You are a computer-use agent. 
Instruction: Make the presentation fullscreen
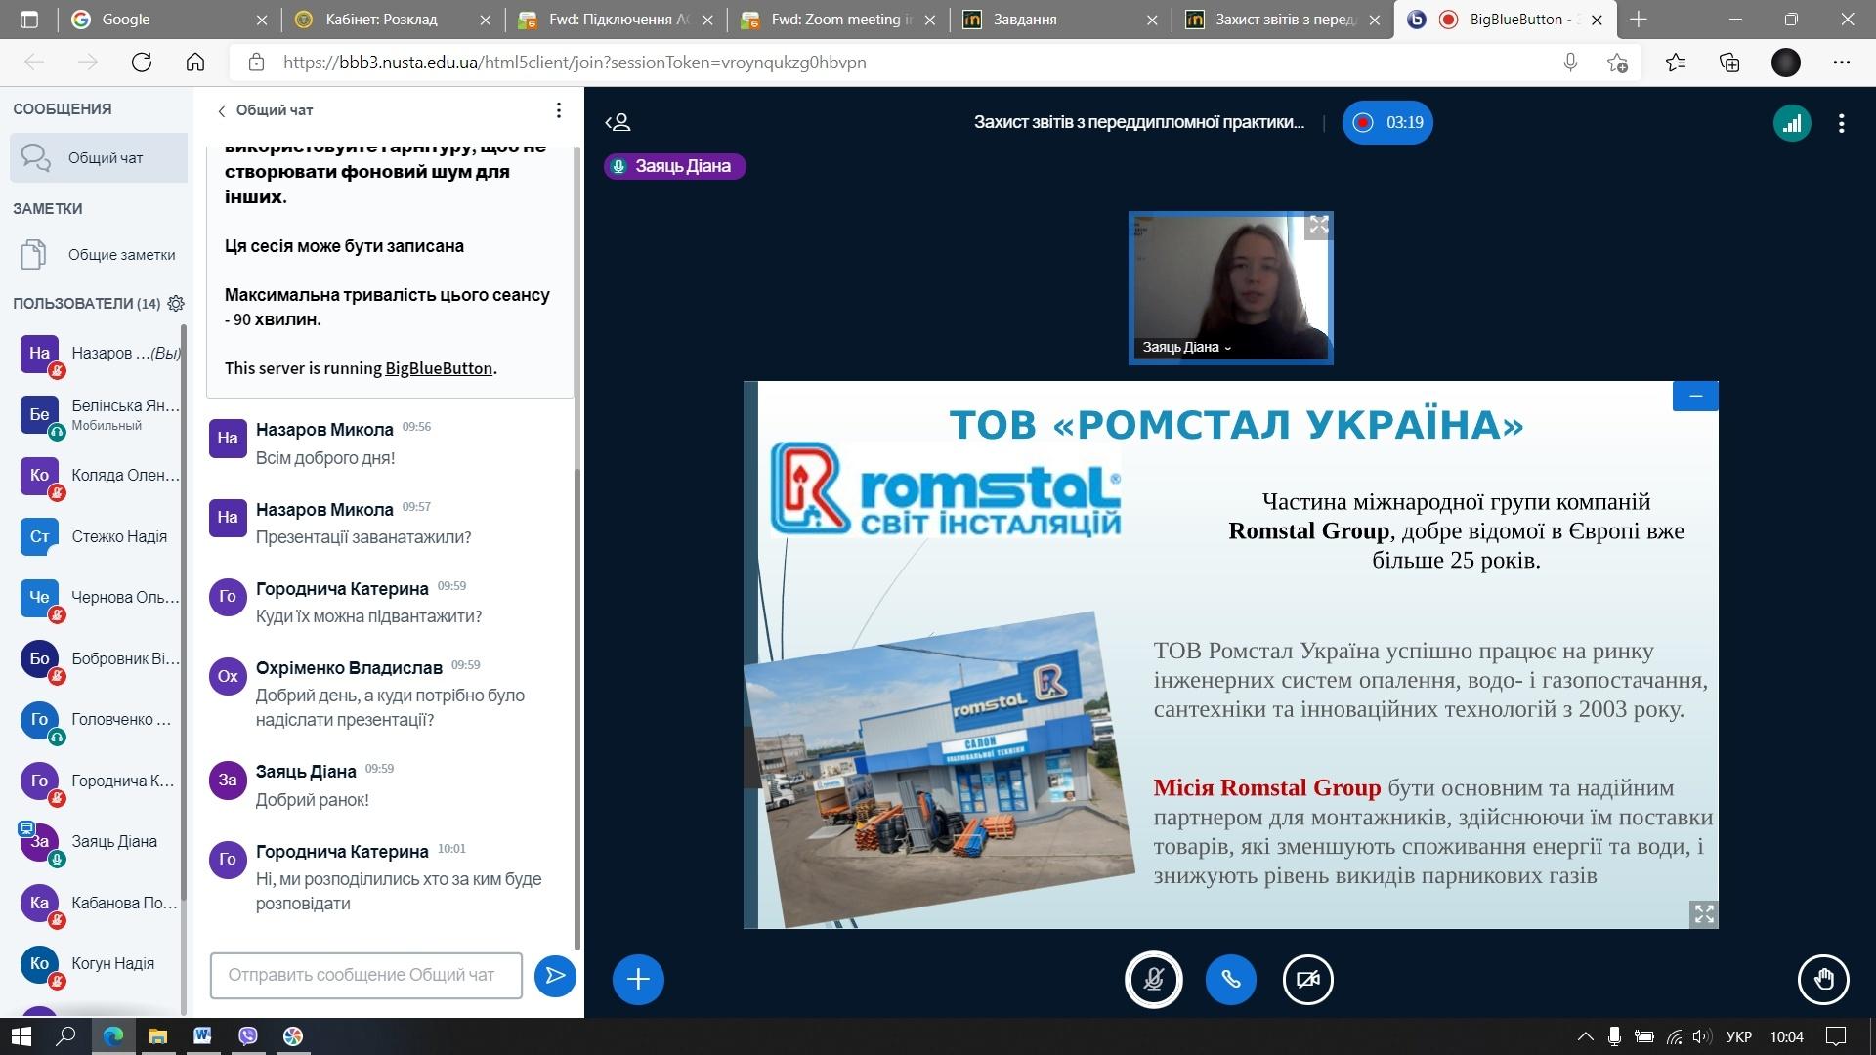point(1704,913)
